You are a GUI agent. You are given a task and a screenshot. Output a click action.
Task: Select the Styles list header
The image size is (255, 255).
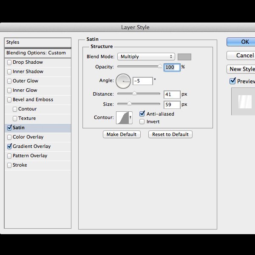point(38,42)
